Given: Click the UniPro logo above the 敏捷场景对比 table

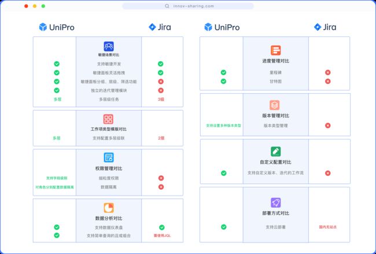Looking at the screenshot, I should [x=57, y=27].
